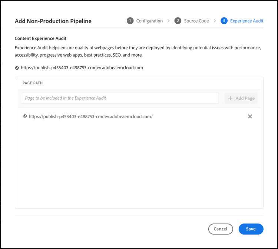This screenshot has height=249, width=278.
Task: Cancel the pipeline dialog
Action: tap(221, 229)
